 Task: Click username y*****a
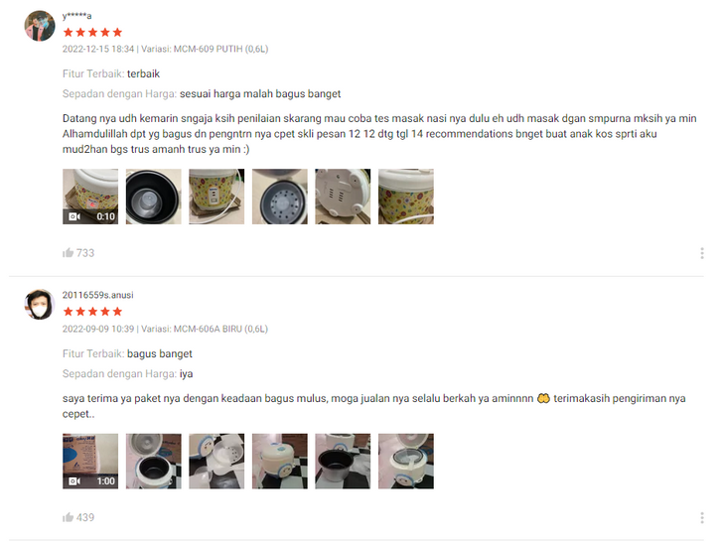[76, 16]
